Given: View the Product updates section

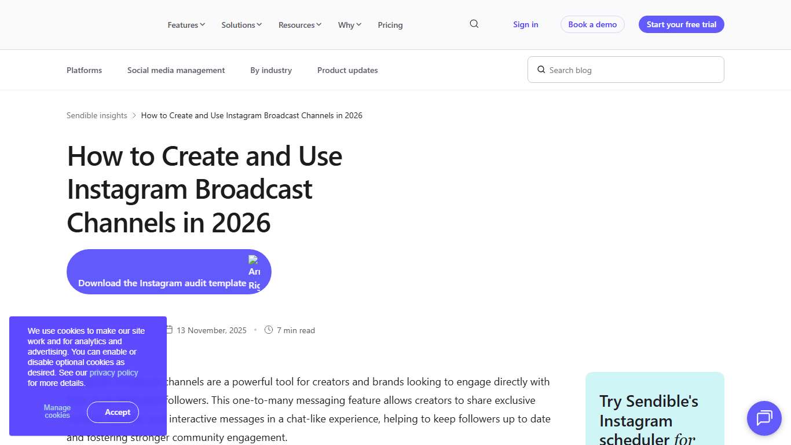Looking at the screenshot, I should point(347,70).
